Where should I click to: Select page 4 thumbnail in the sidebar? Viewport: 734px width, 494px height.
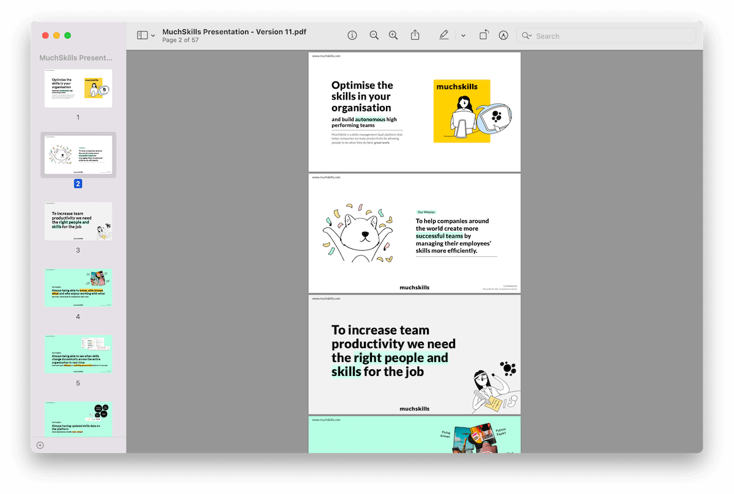tap(78, 286)
